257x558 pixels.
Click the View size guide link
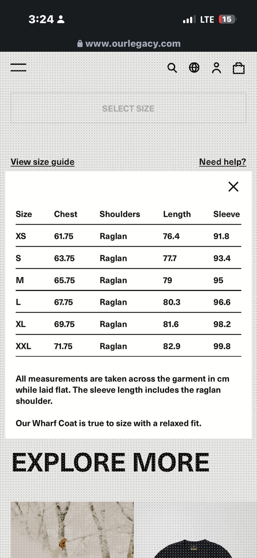(42, 162)
